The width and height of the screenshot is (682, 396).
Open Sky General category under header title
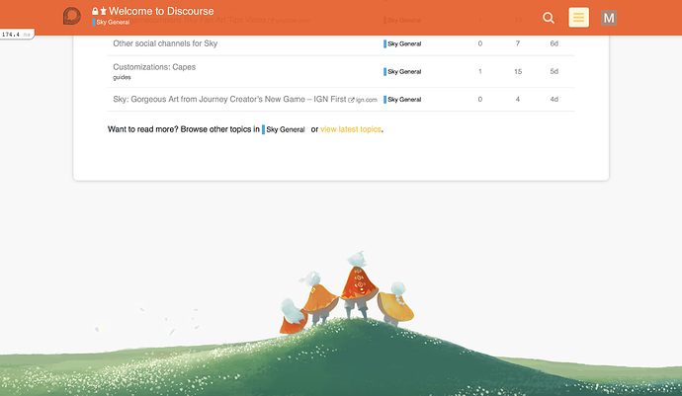[111, 22]
